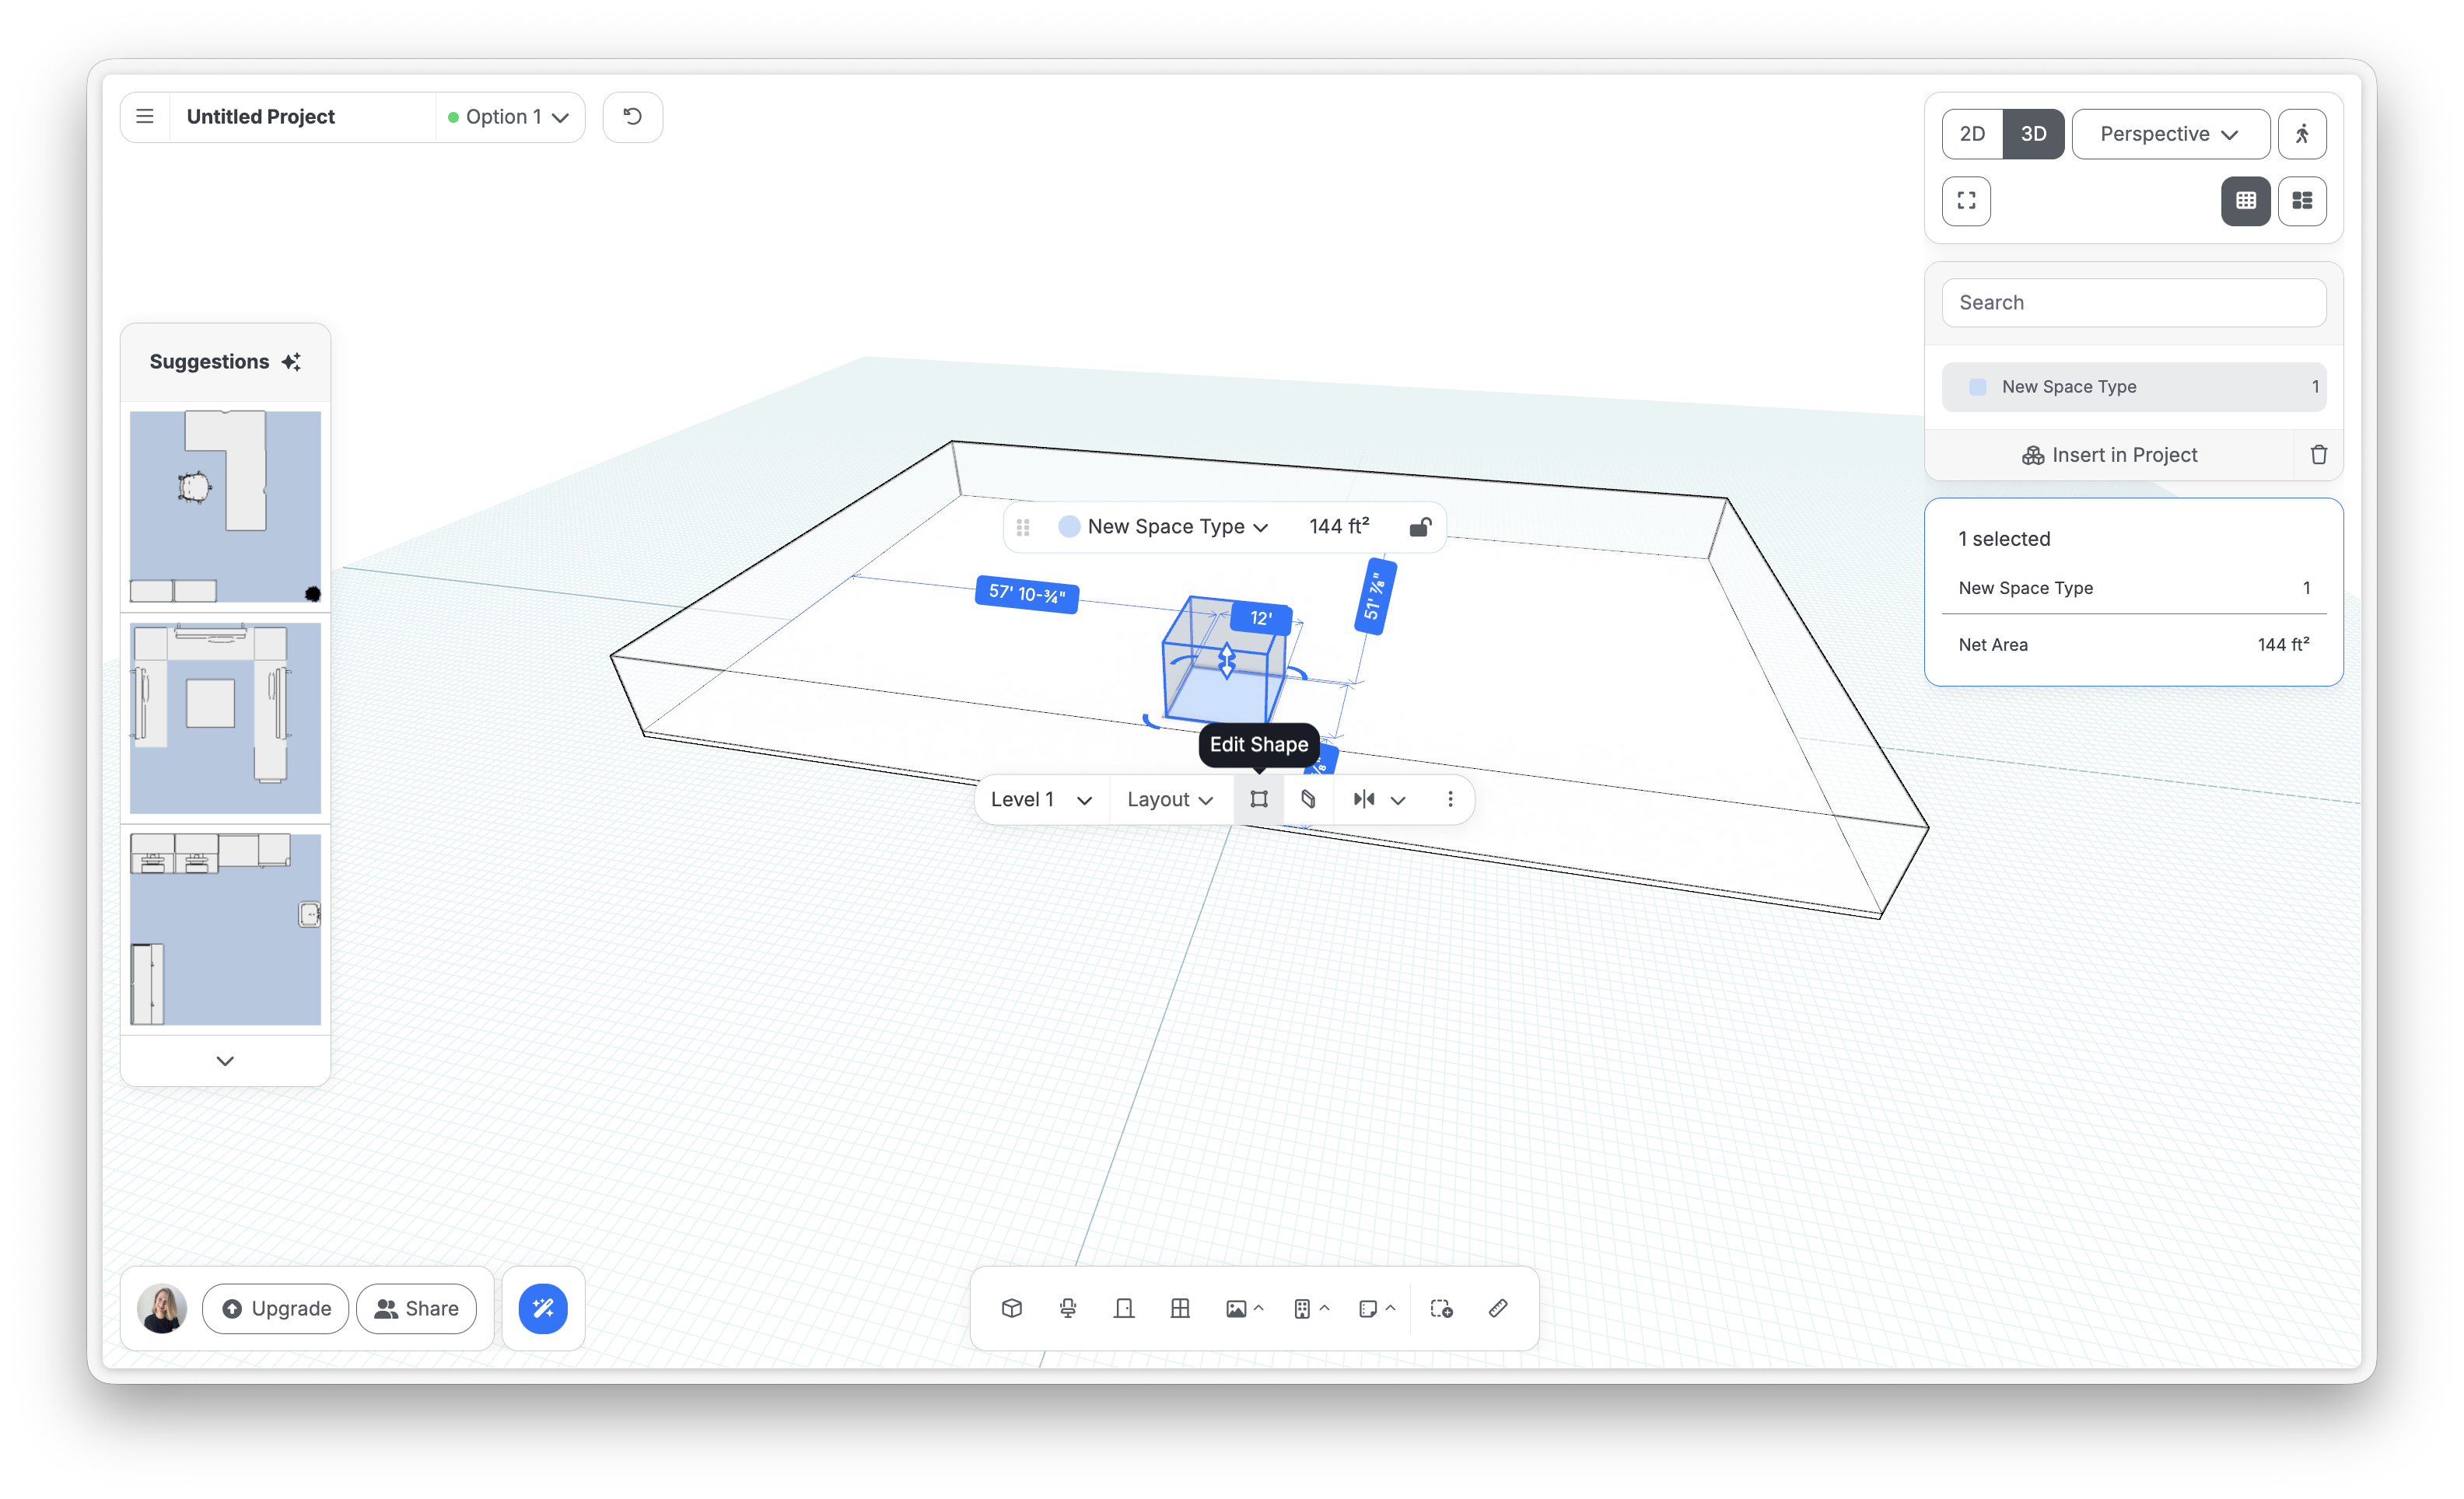Open the Layout menu
The width and height of the screenshot is (2464, 1499).
1169,799
